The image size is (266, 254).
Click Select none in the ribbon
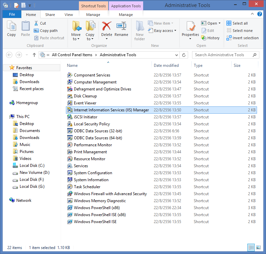pyautogui.click(x=240, y=31)
